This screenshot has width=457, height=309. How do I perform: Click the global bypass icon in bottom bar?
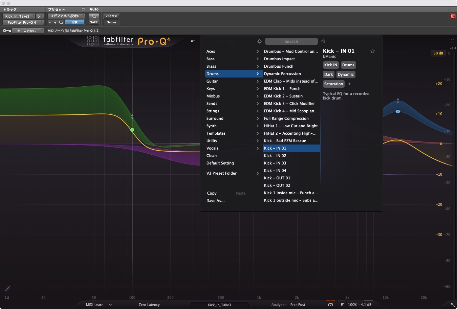click(342, 305)
